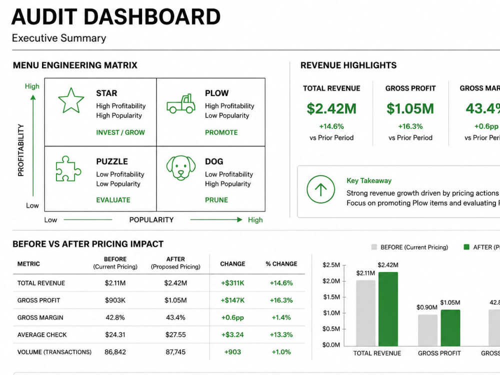This screenshot has height=375, width=500.
Task: Click the Key Takeaway heading
Action: (x=369, y=180)
